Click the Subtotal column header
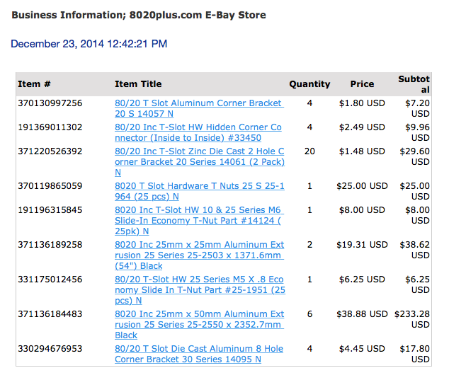This screenshot has height=380, width=449. click(414, 84)
